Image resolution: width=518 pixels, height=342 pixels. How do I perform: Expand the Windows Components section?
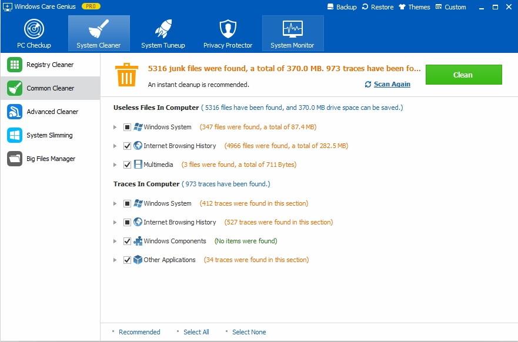115,241
